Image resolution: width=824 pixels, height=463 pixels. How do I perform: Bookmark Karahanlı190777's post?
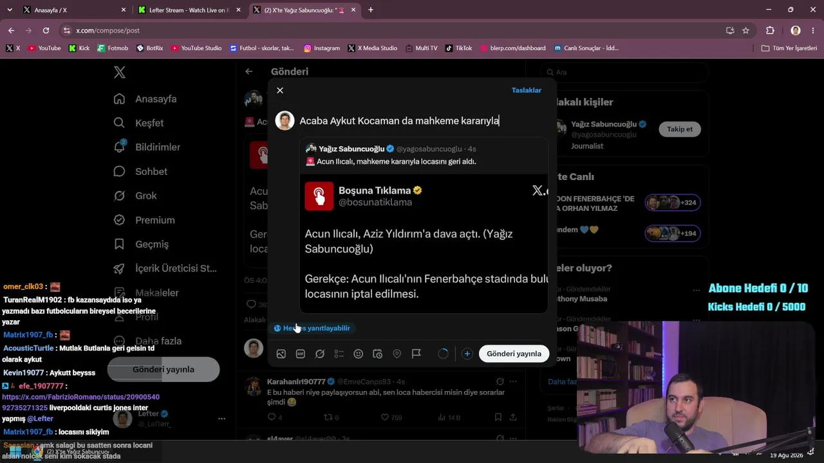(498, 417)
